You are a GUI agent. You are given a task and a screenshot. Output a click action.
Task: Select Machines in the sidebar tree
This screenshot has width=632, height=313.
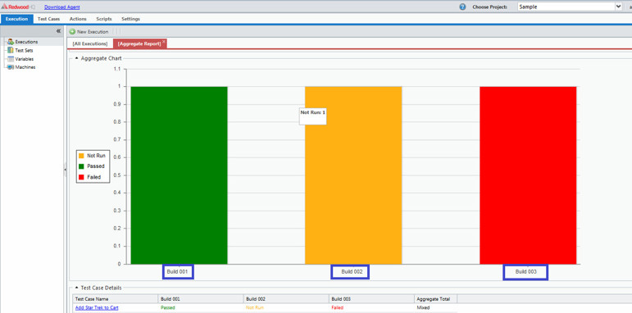pos(25,67)
